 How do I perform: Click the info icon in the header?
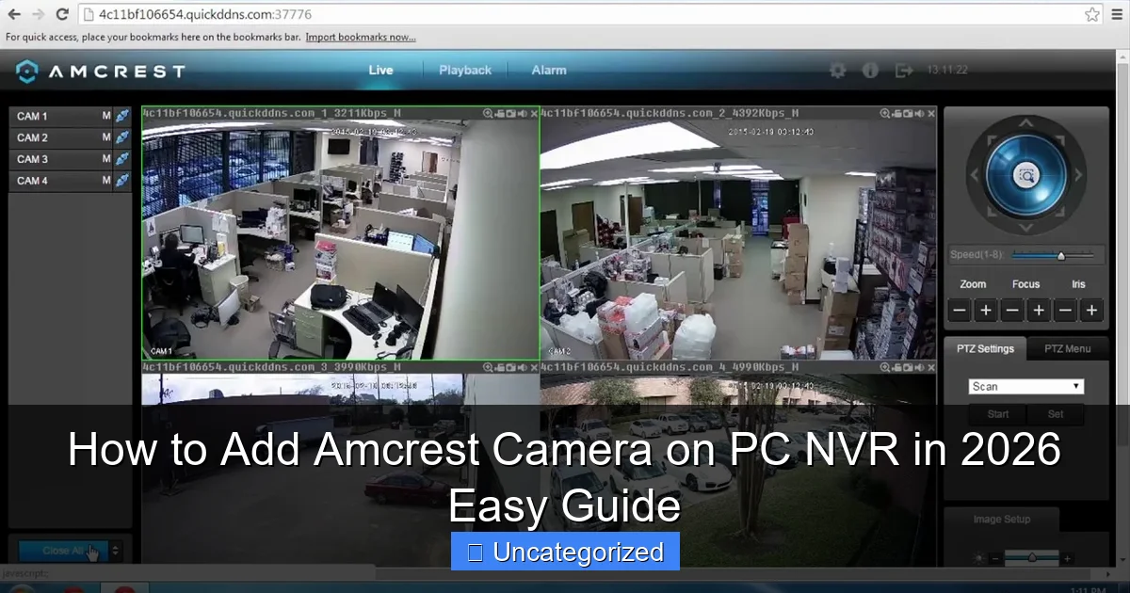[x=870, y=70]
